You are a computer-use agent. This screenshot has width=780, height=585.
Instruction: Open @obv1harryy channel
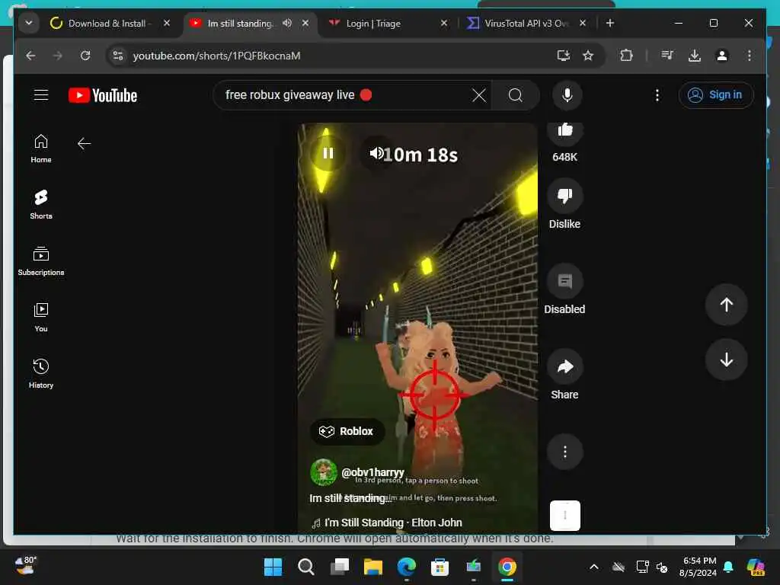point(372,472)
